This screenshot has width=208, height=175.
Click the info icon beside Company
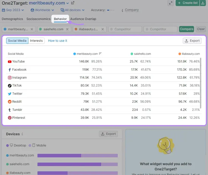pos(122,10)
